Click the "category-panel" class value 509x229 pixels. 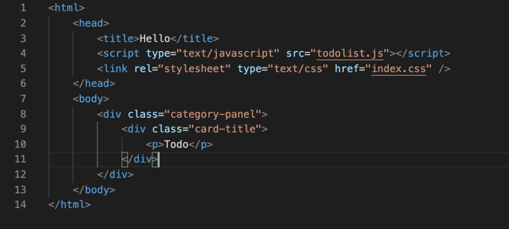pyautogui.click(x=213, y=114)
